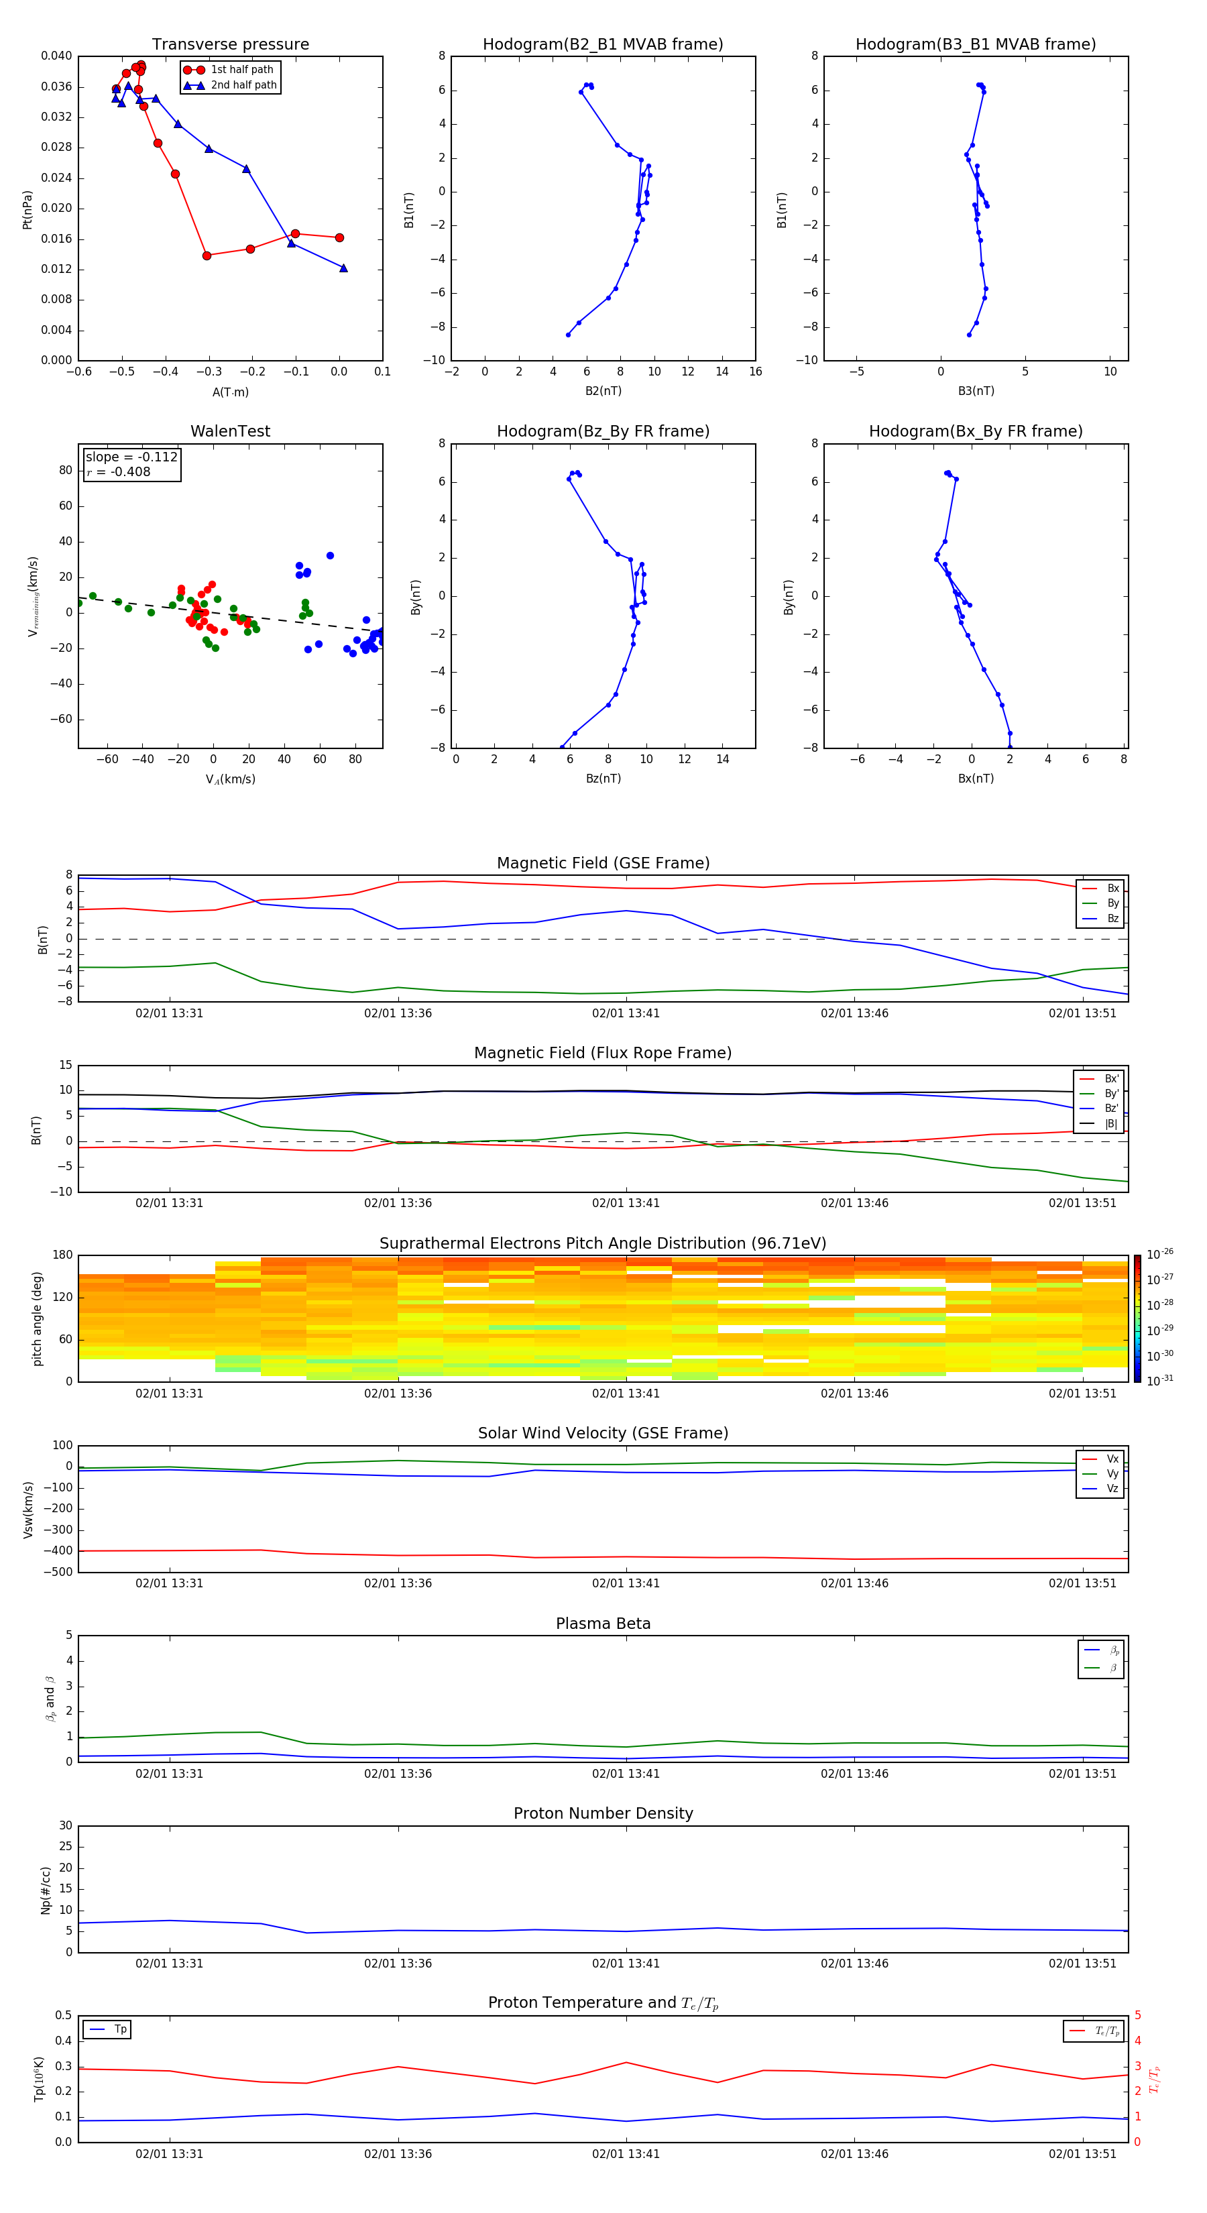This screenshot has height=2213, width=1207.
Task: Click the Proton Number Density title
Action: coord(603,1813)
